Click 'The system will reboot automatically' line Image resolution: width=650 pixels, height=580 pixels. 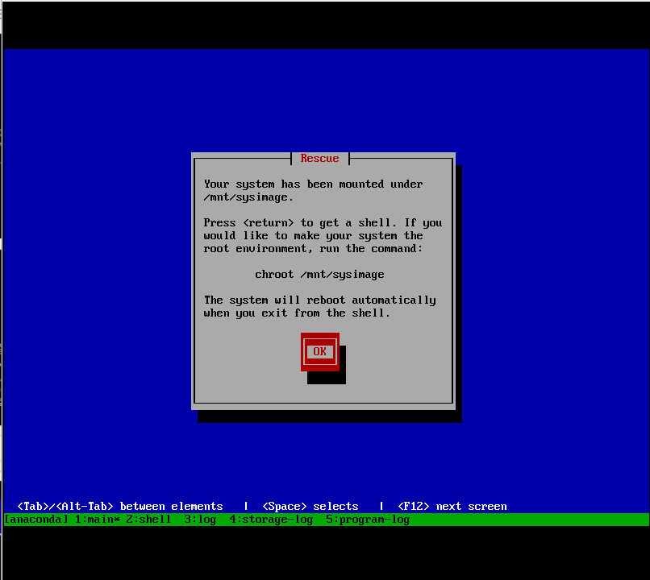(319, 300)
